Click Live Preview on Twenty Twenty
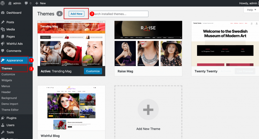 pos(245,71)
